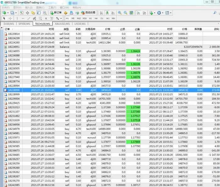Select the crosshair cursor tool
The image size is (220, 187).
(x=10, y=18)
